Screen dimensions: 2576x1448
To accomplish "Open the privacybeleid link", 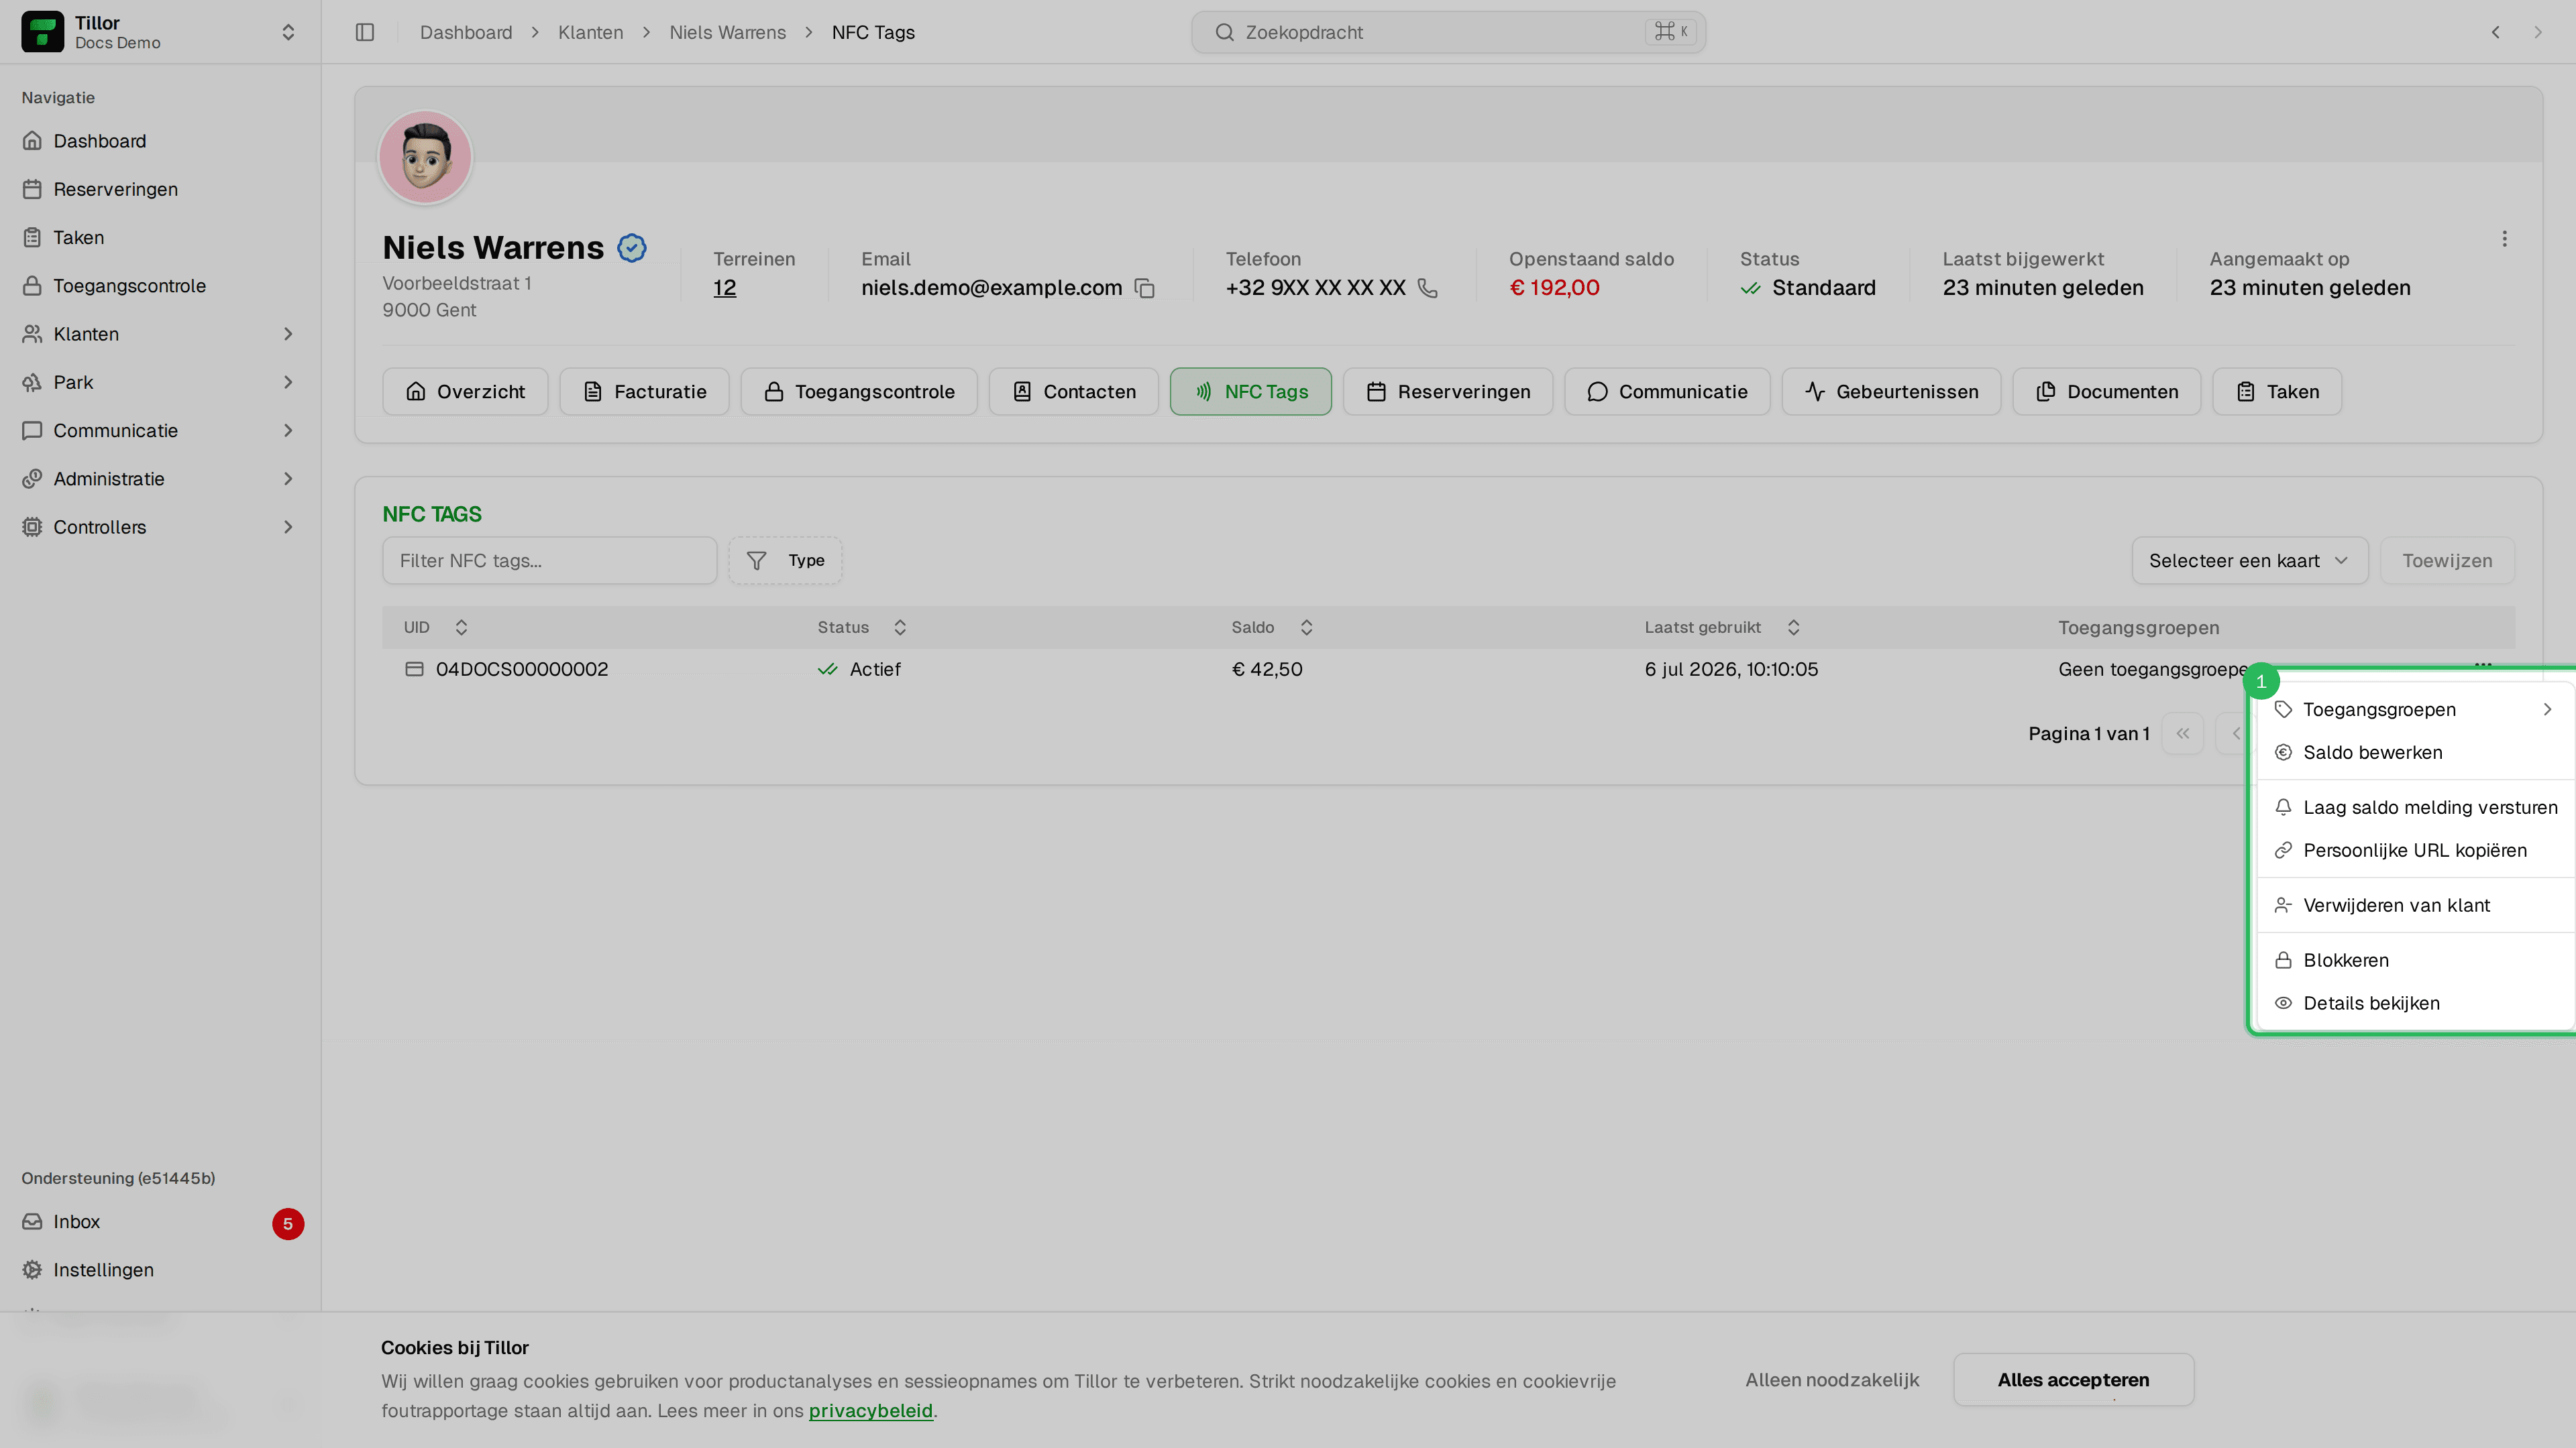I will pyautogui.click(x=870, y=1411).
